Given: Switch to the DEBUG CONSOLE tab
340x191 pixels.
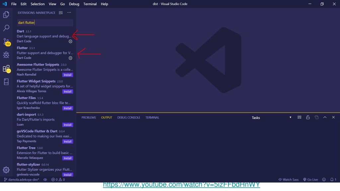Looking at the screenshot, I should (129, 117).
